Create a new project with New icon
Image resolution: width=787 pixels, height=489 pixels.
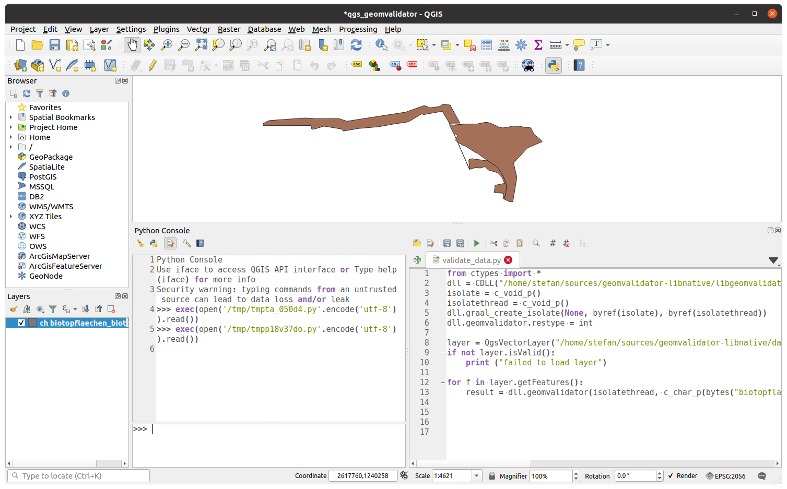[20, 45]
